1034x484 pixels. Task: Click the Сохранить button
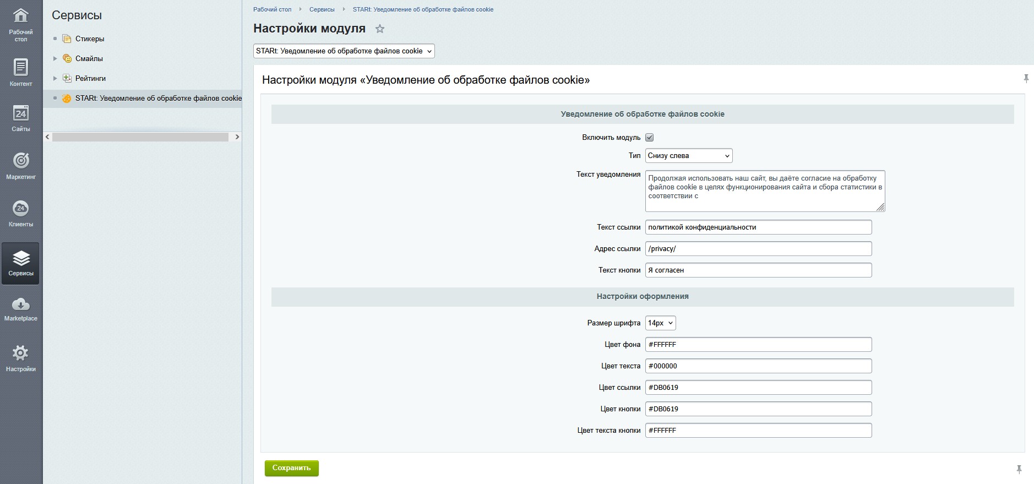[x=291, y=468]
